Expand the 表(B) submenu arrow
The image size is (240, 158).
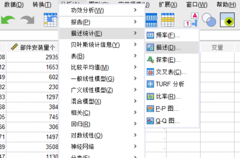(x=135, y=56)
